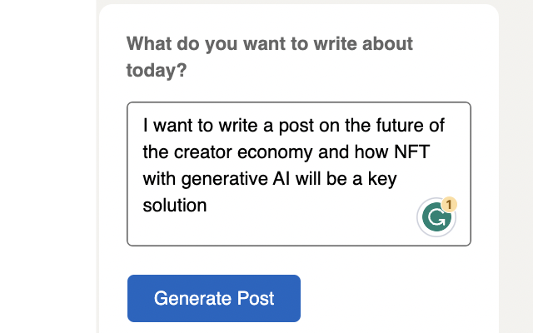Click the Grammarly suggestion count badge

tap(450, 204)
